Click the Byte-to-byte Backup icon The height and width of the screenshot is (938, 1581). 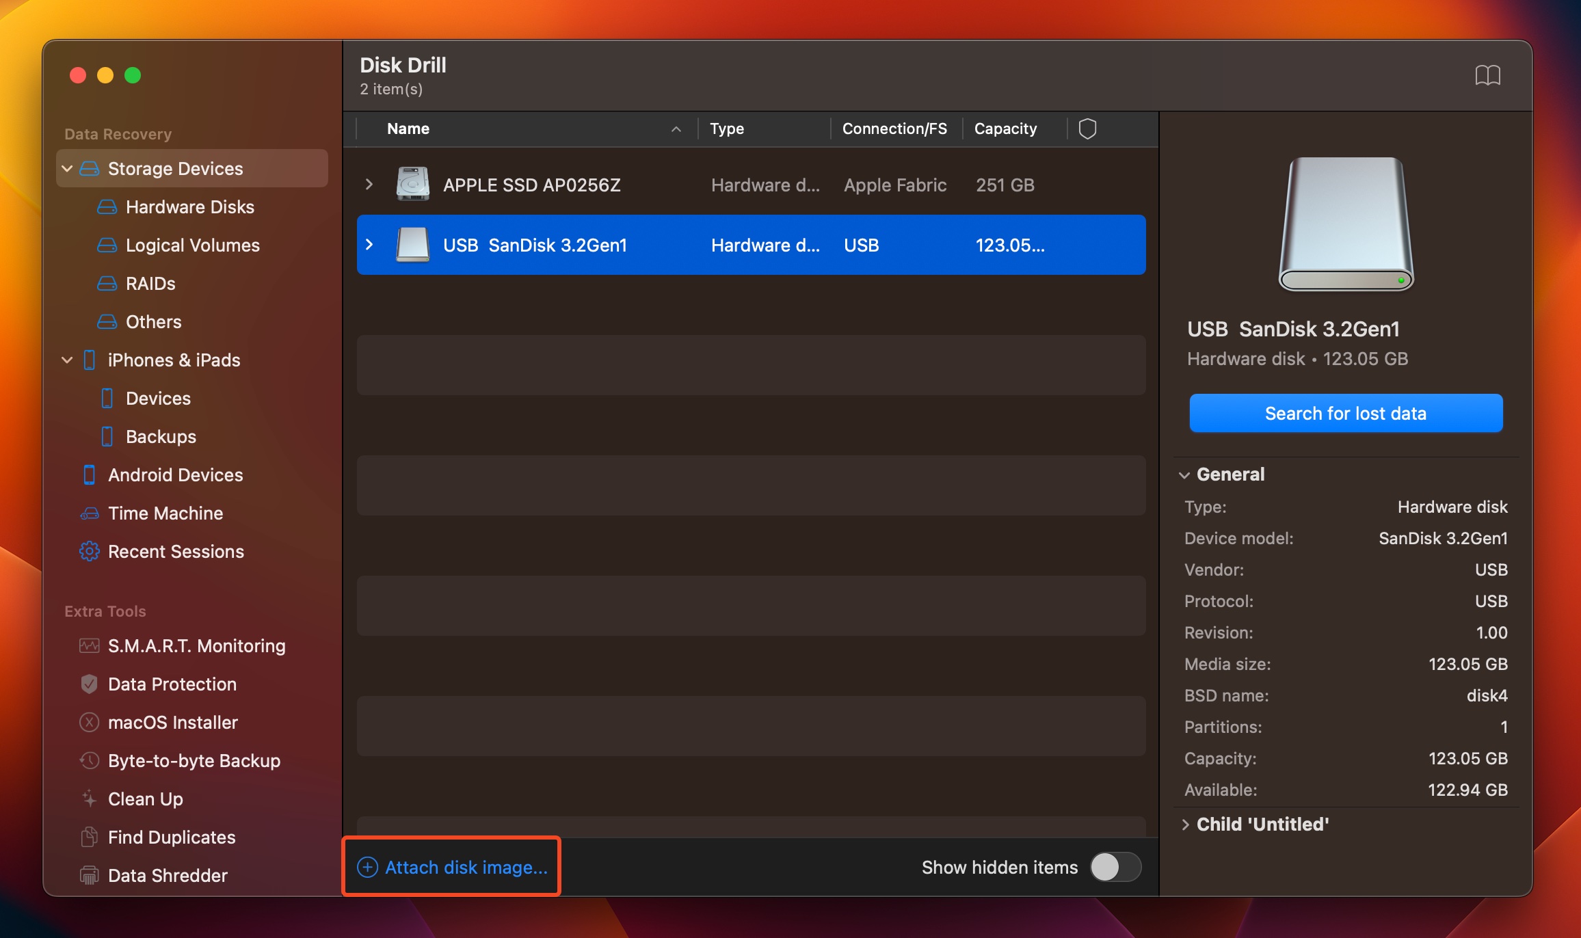[87, 760]
